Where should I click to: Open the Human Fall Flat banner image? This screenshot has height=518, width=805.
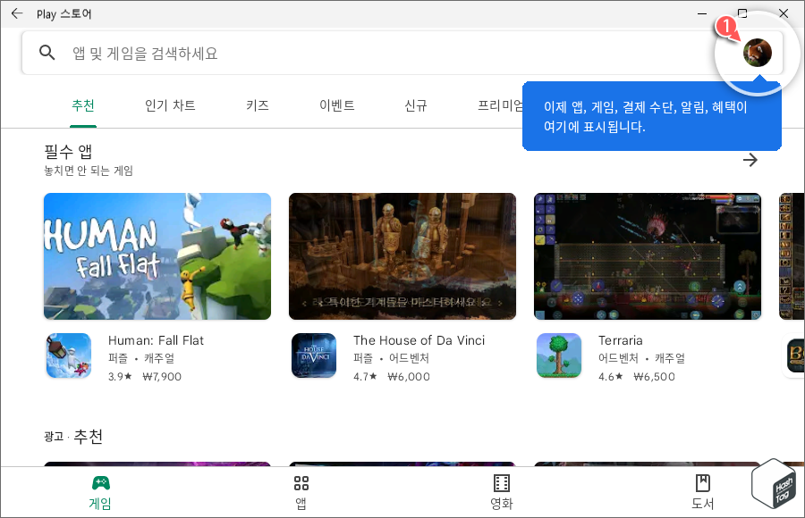(x=157, y=256)
